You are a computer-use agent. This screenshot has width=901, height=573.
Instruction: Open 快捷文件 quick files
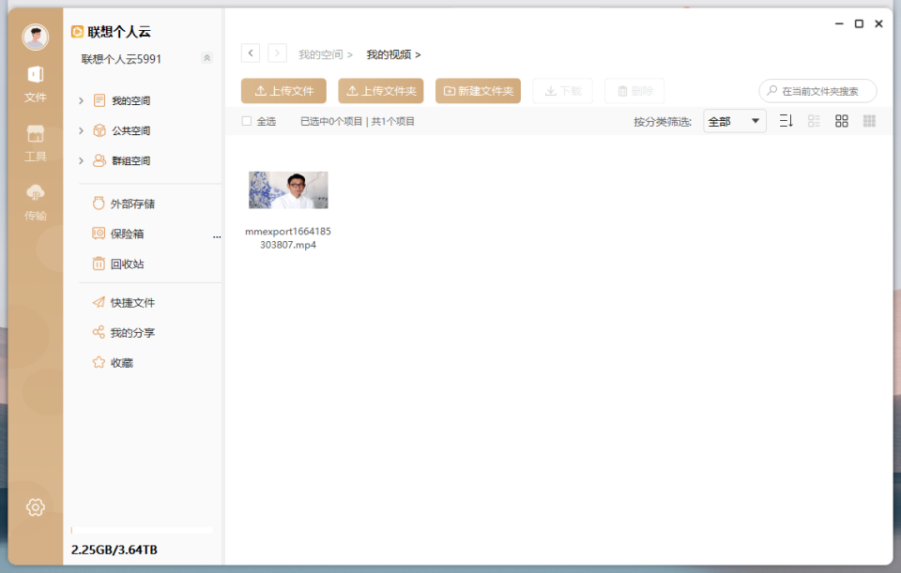(x=124, y=303)
